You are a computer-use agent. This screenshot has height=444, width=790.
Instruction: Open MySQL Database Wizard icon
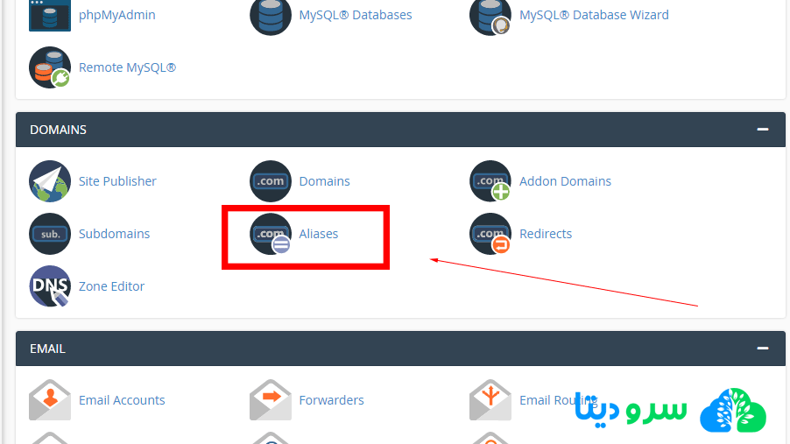[490, 15]
